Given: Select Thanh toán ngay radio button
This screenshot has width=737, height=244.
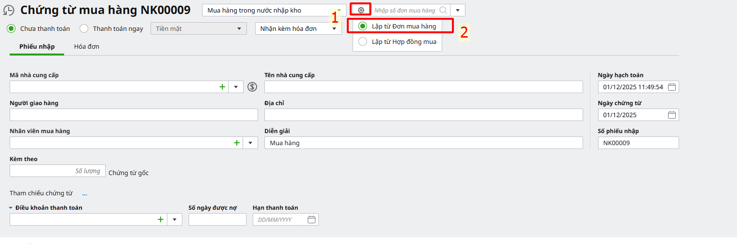Looking at the screenshot, I should pos(84,28).
